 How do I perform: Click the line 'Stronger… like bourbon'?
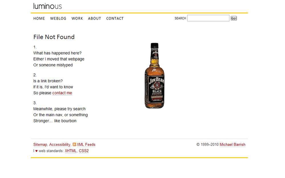click(x=55, y=121)
